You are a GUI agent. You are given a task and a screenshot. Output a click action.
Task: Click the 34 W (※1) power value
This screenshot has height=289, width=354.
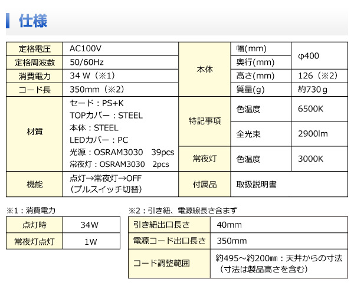(91, 76)
